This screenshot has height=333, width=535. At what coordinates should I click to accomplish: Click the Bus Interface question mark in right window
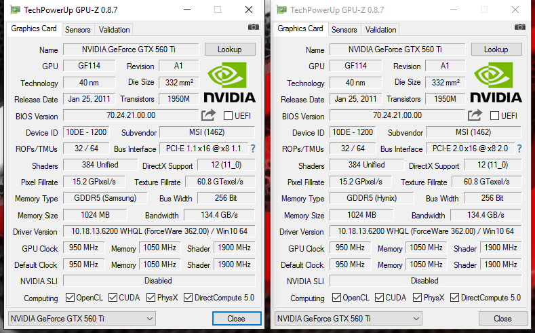pos(519,149)
